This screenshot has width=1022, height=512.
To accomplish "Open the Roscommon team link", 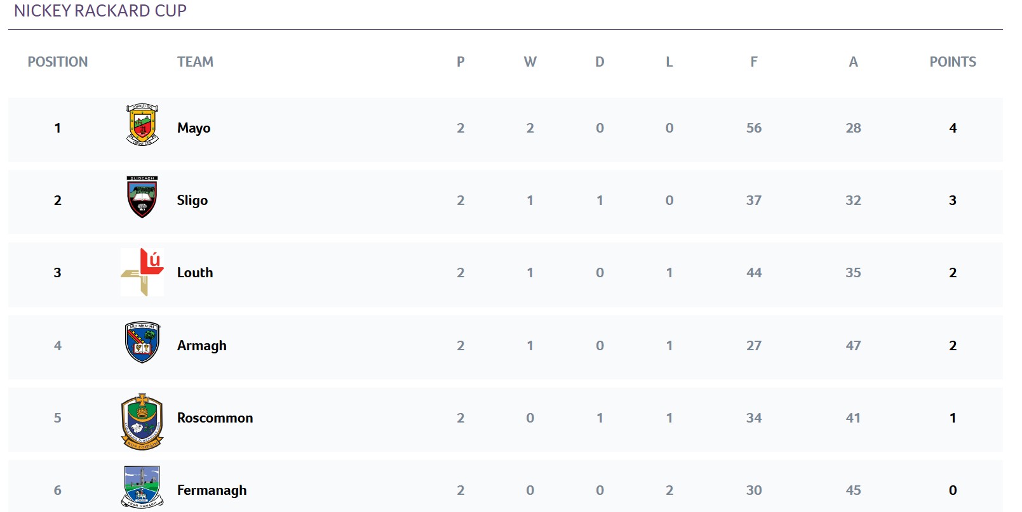I will (x=215, y=418).
